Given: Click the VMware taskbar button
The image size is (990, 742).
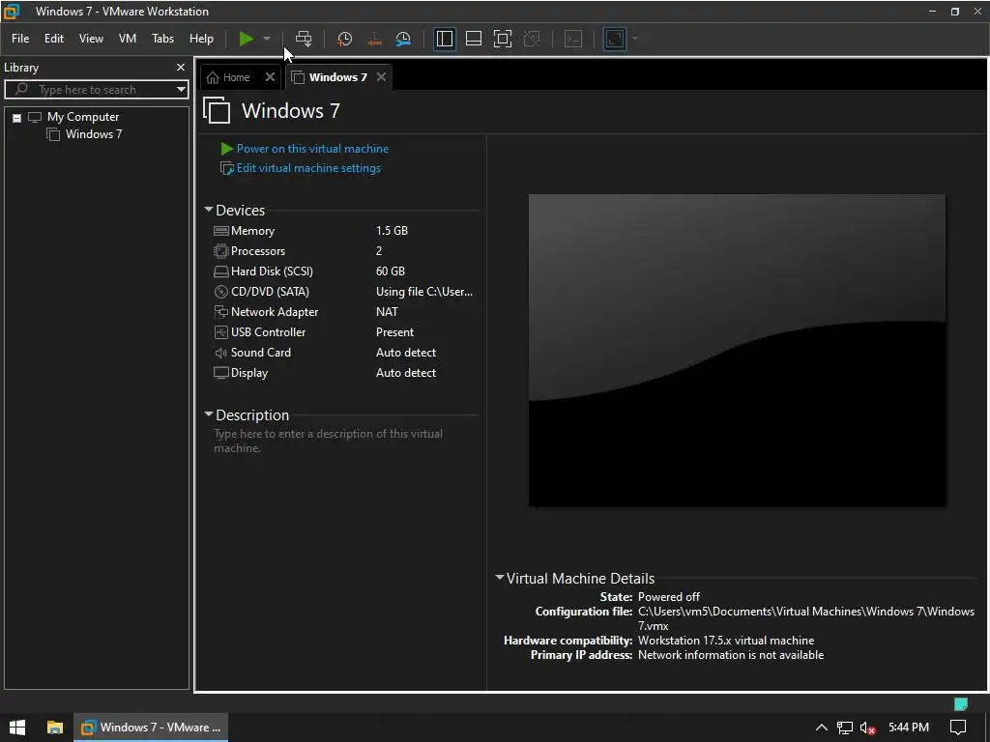Looking at the screenshot, I should 151,727.
